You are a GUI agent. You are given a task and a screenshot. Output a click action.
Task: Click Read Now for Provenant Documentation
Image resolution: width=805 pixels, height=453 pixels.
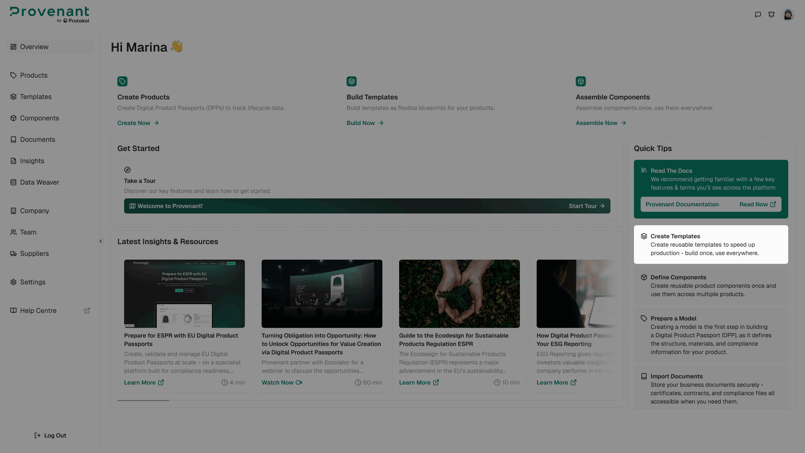(758, 204)
